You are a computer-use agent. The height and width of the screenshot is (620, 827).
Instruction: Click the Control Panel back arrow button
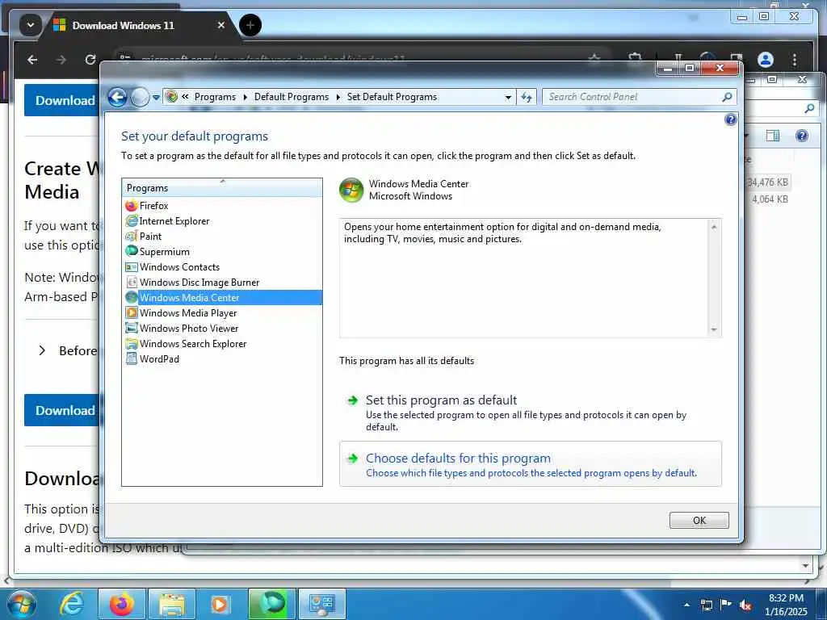pyautogui.click(x=118, y=97)
